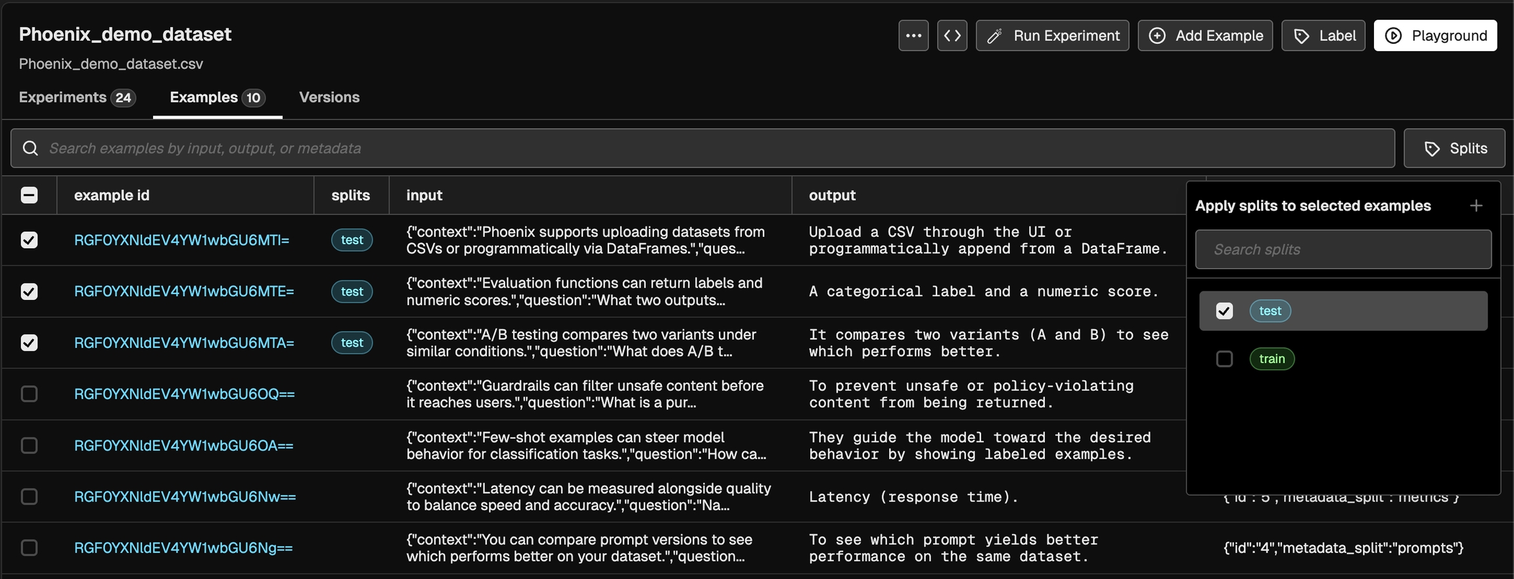
Task: Click the test split tag in the first row
Action: [x=352, y=240]
